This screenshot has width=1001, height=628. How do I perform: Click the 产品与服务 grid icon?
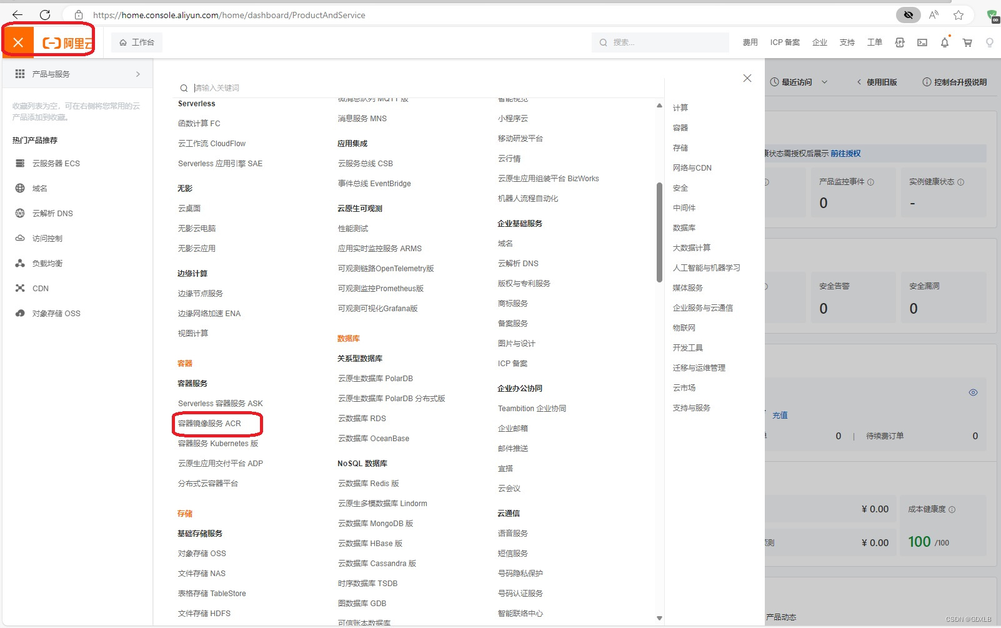coord(20,74)
